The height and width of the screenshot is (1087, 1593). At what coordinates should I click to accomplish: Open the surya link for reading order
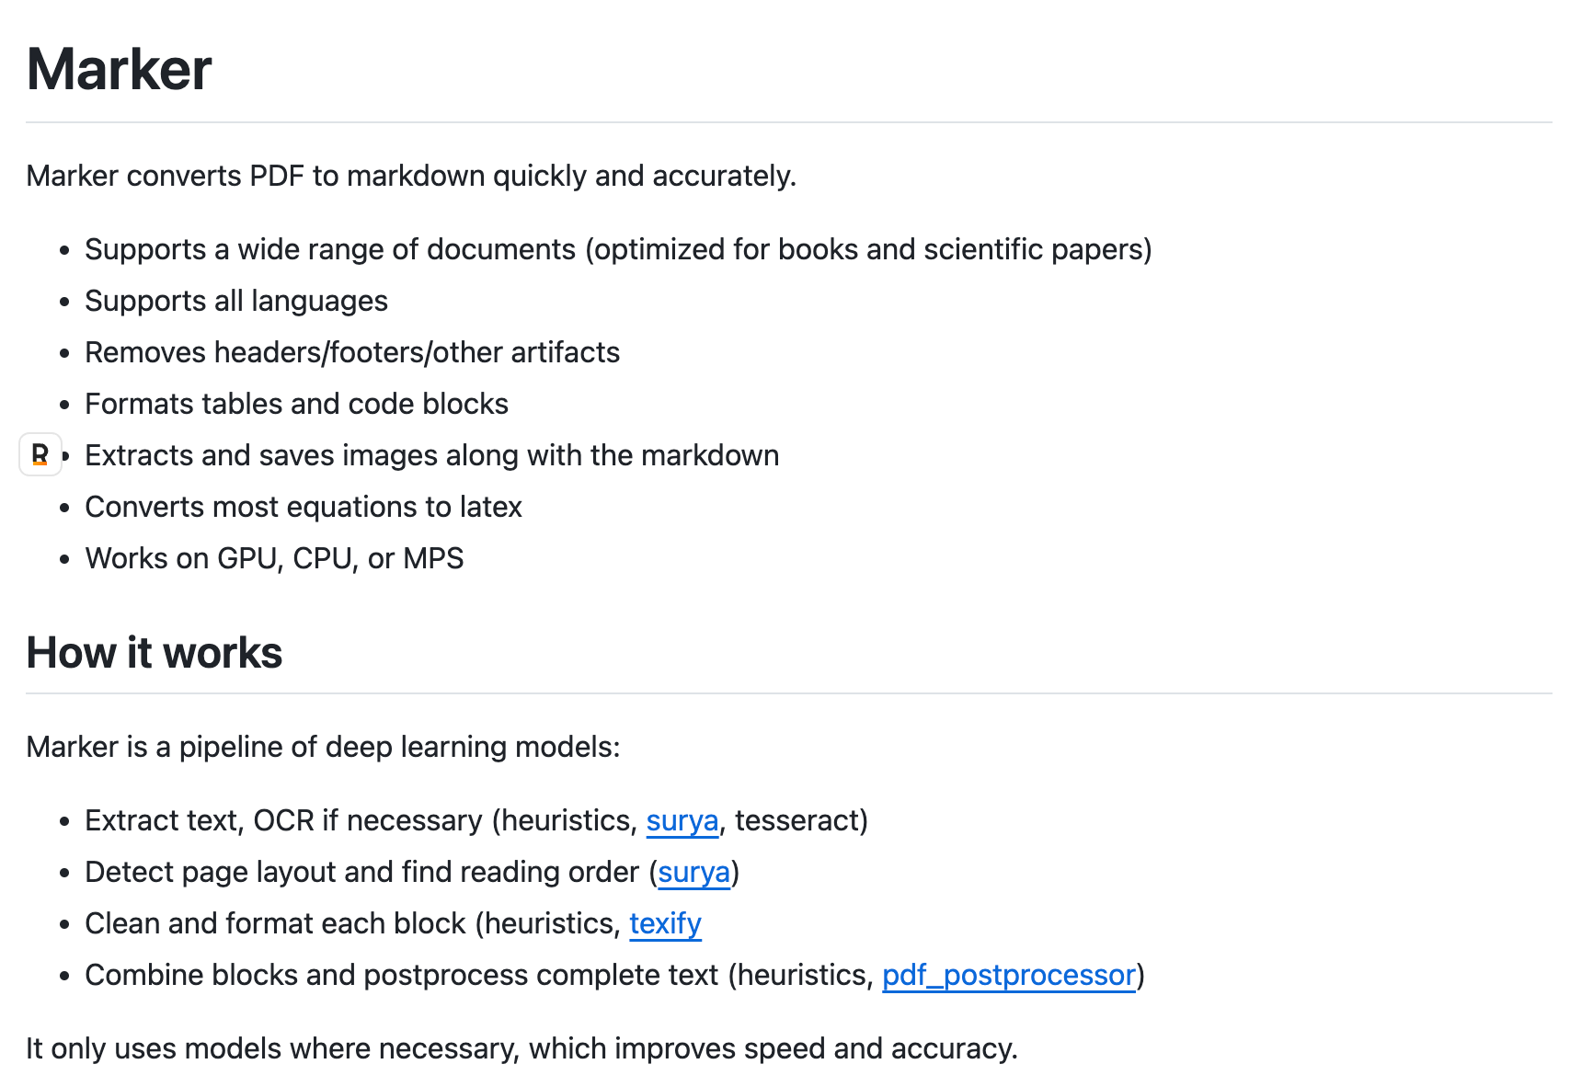(693, 872)
